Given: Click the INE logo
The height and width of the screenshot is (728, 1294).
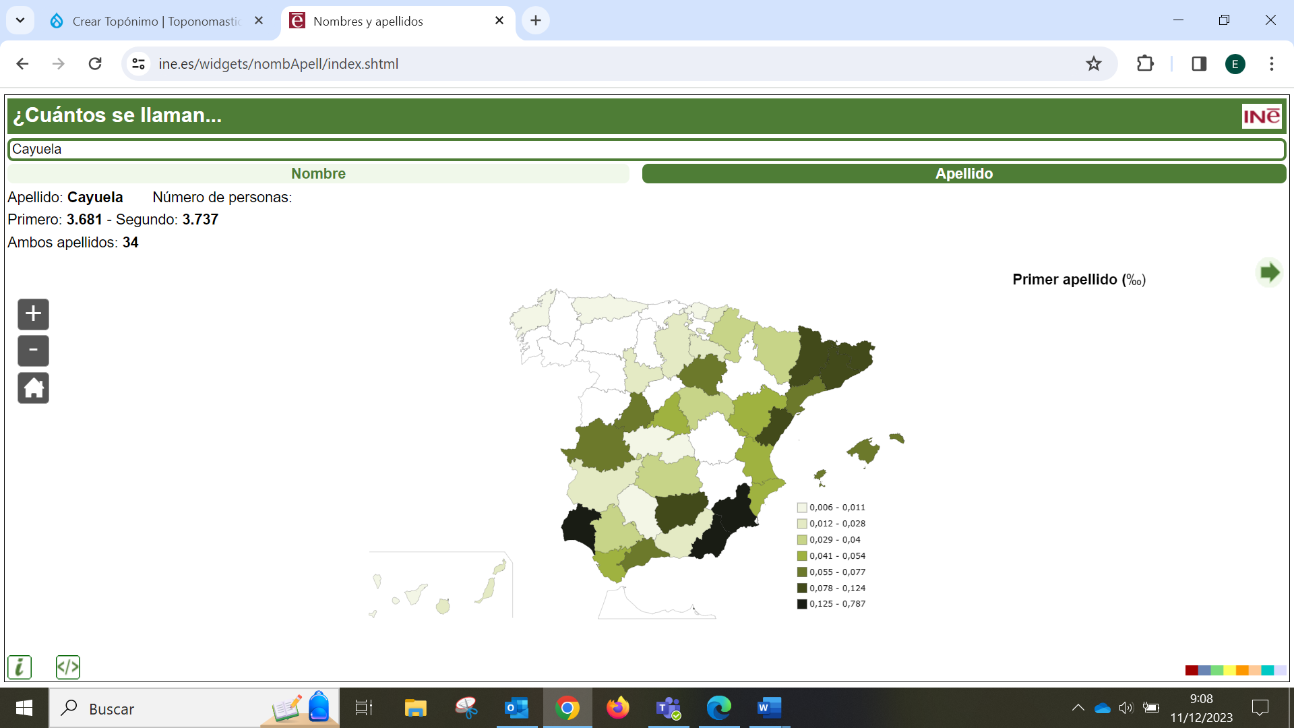Looking at the screenshot, I should pyautogui.click(x=1261, y=117).
